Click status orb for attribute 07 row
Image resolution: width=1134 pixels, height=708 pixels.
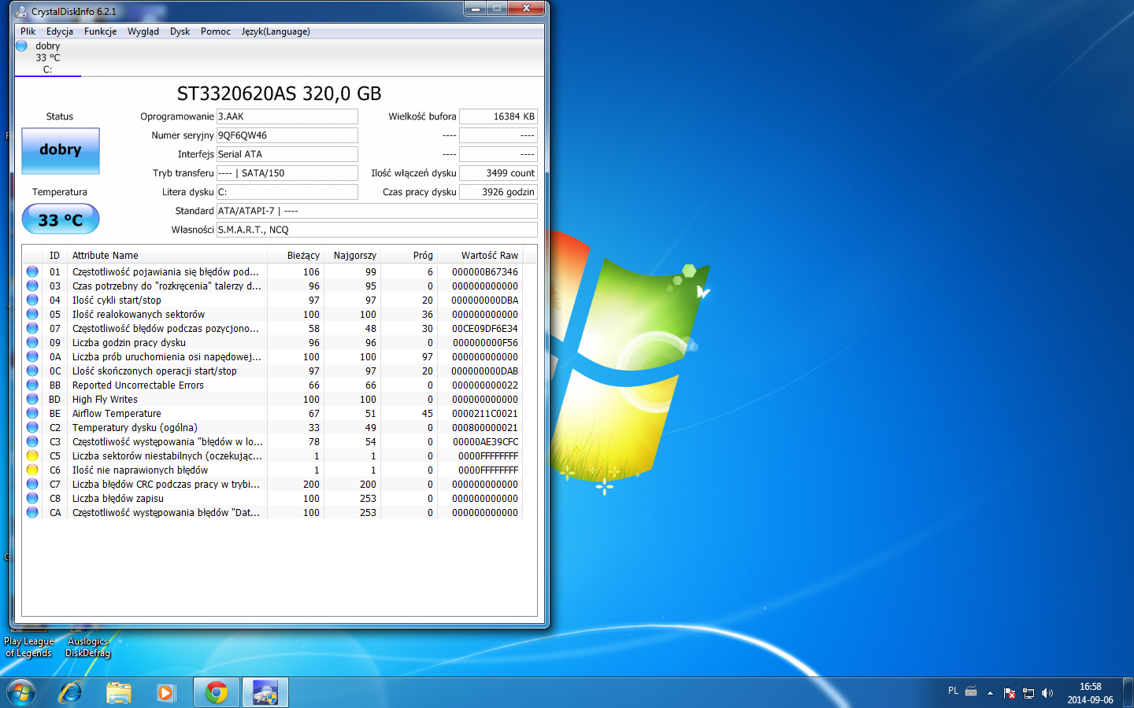[x=32, y=328]
